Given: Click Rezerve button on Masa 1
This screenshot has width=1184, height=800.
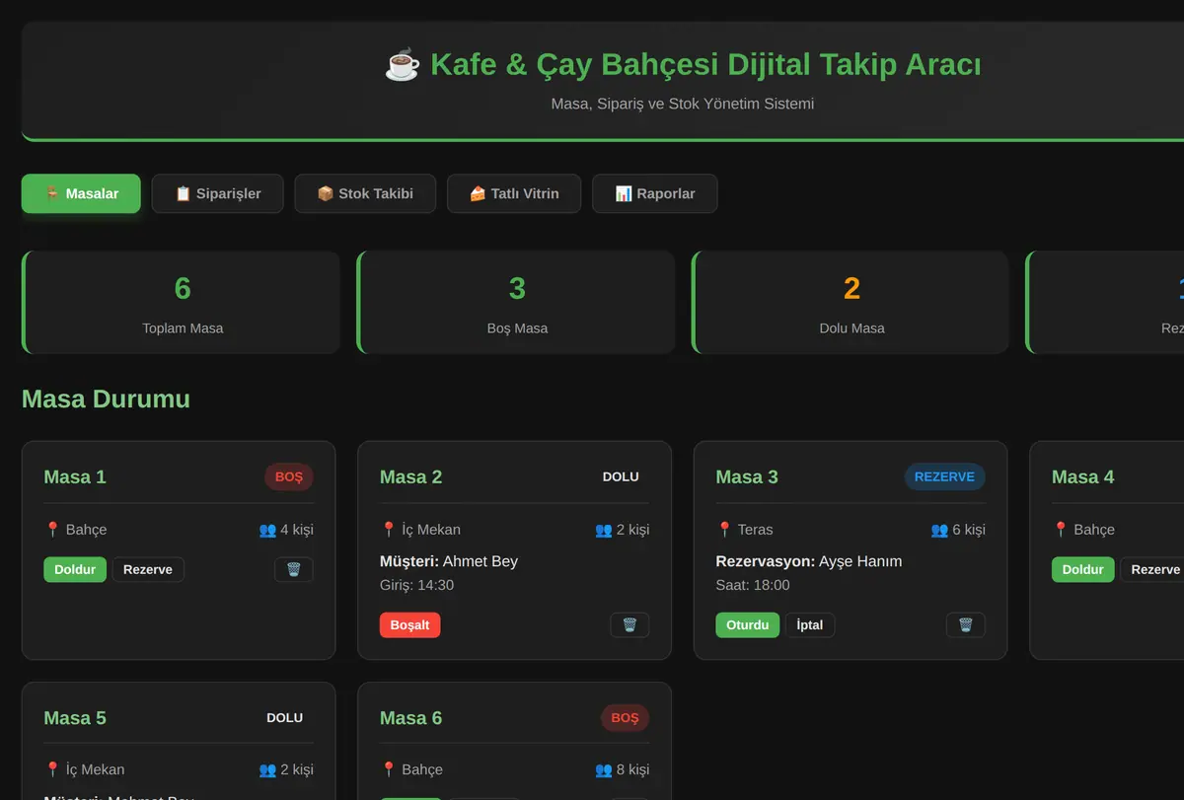Looking at the screenshot, I should pyautogui.click(x=148, y=569).
